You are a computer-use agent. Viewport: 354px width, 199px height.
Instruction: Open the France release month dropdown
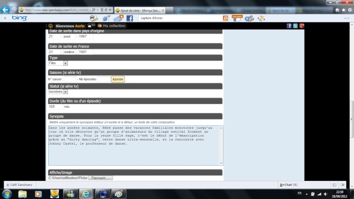[x=69, y=52]
